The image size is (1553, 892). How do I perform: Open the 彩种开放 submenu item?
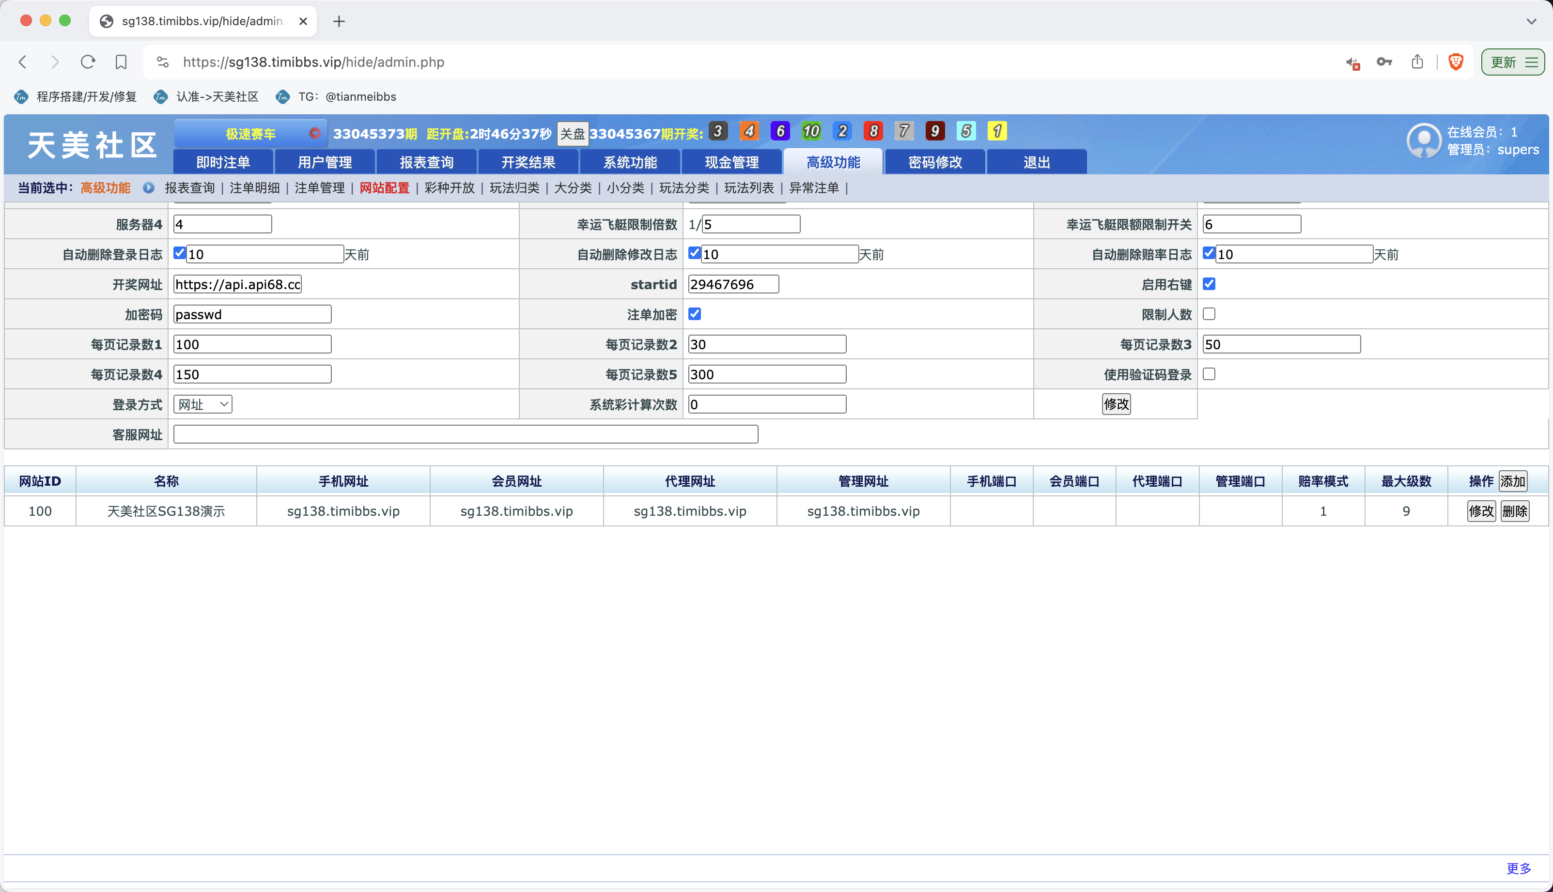click(x=449, y=188)
